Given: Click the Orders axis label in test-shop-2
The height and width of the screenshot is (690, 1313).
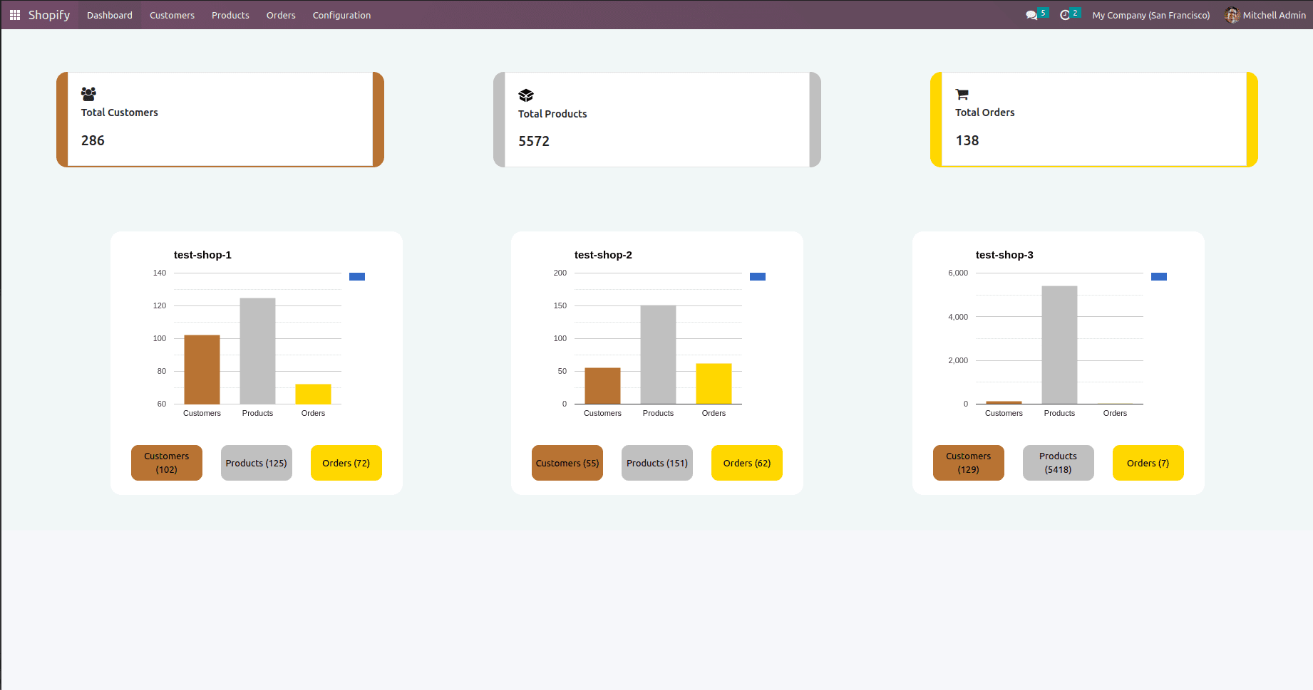Looking at the screenshot, I should pos(714,413).
